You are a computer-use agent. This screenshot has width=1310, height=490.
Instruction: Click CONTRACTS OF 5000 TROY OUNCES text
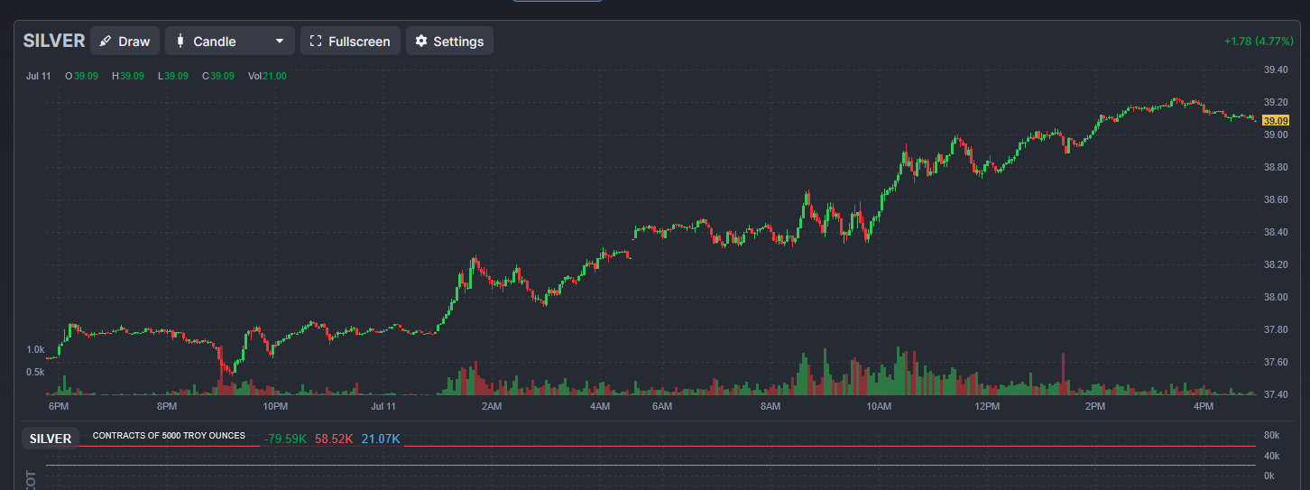click(169, 436)
